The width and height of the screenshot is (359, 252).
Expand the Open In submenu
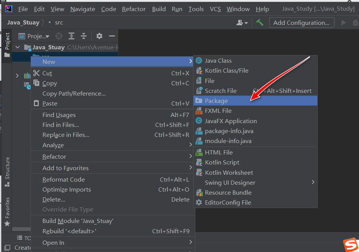click(x=190, y=242)
